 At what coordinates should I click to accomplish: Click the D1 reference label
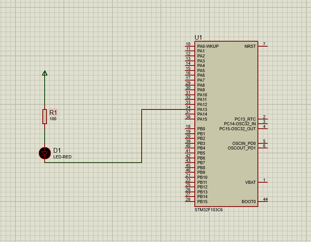[x=57, y=150]
